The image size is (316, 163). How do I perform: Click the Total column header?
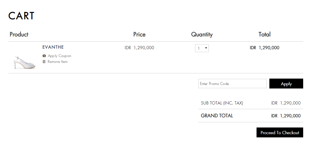264,34
